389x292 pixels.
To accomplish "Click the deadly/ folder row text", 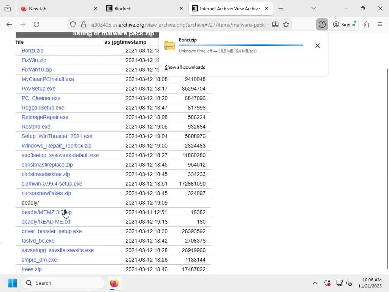I will 30,203.
